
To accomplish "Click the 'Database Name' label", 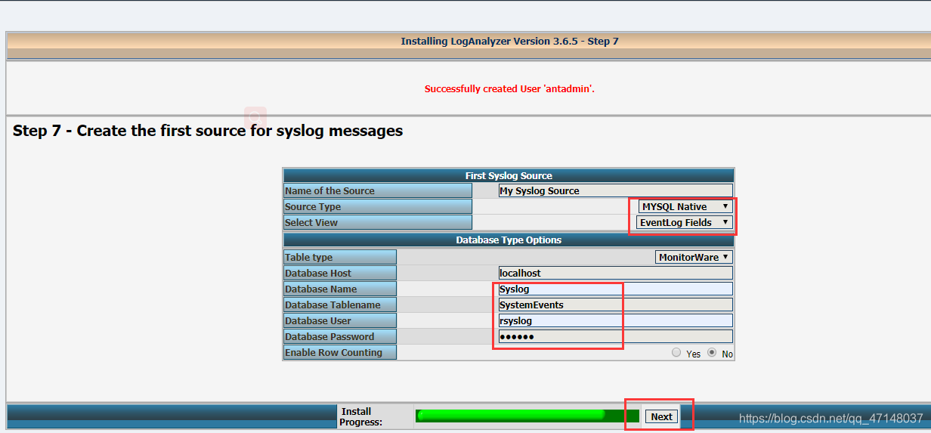I will pyautogui.click(x=321, y=289).
